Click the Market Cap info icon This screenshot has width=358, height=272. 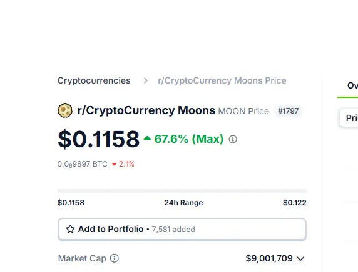(x=114, y=258)
